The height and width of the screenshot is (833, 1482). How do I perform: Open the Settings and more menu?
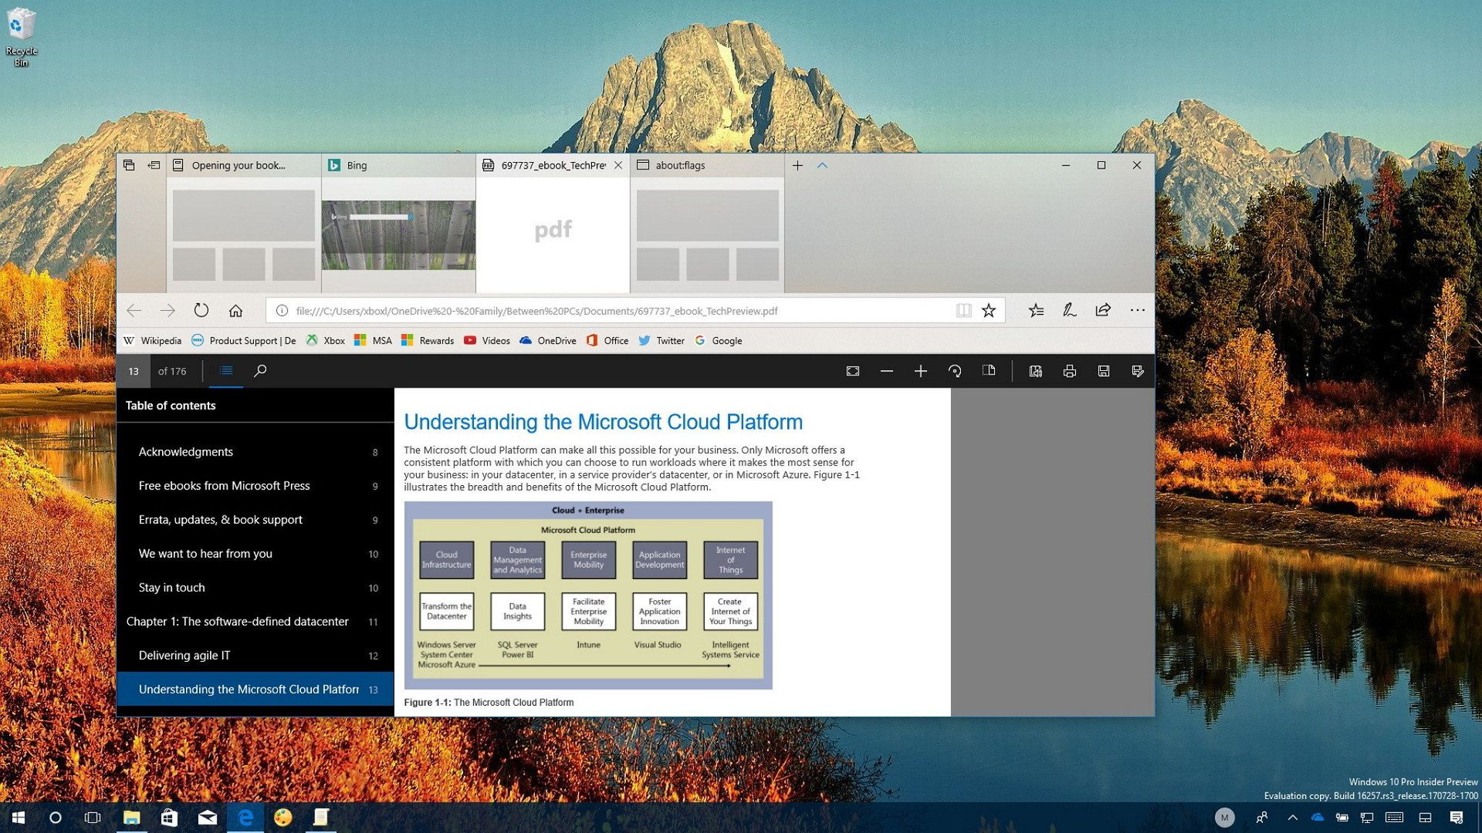pyautogui.click(x=1138, y=310)
